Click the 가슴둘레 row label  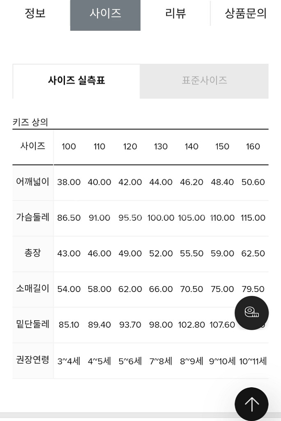(32, 218)
